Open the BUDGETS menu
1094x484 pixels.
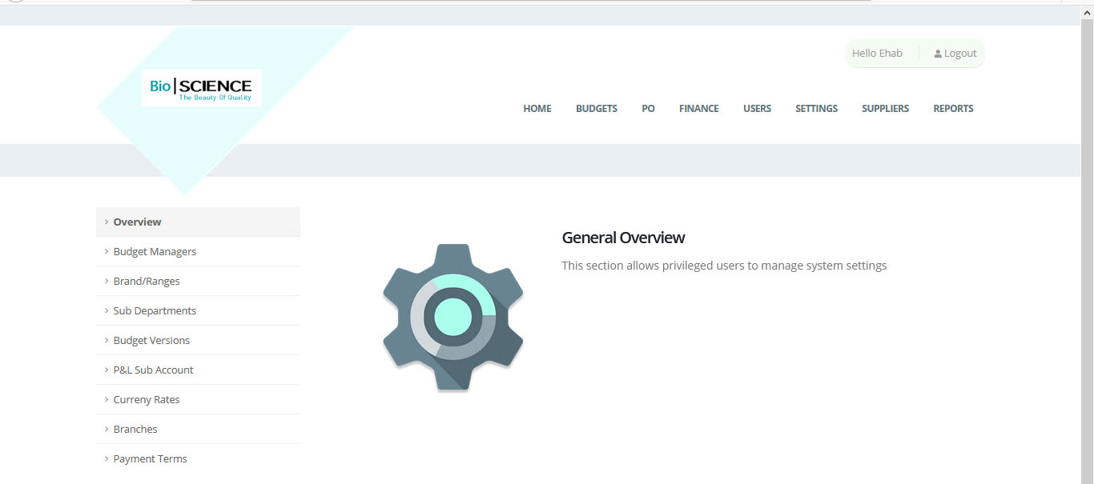click(x=597, y=109)
